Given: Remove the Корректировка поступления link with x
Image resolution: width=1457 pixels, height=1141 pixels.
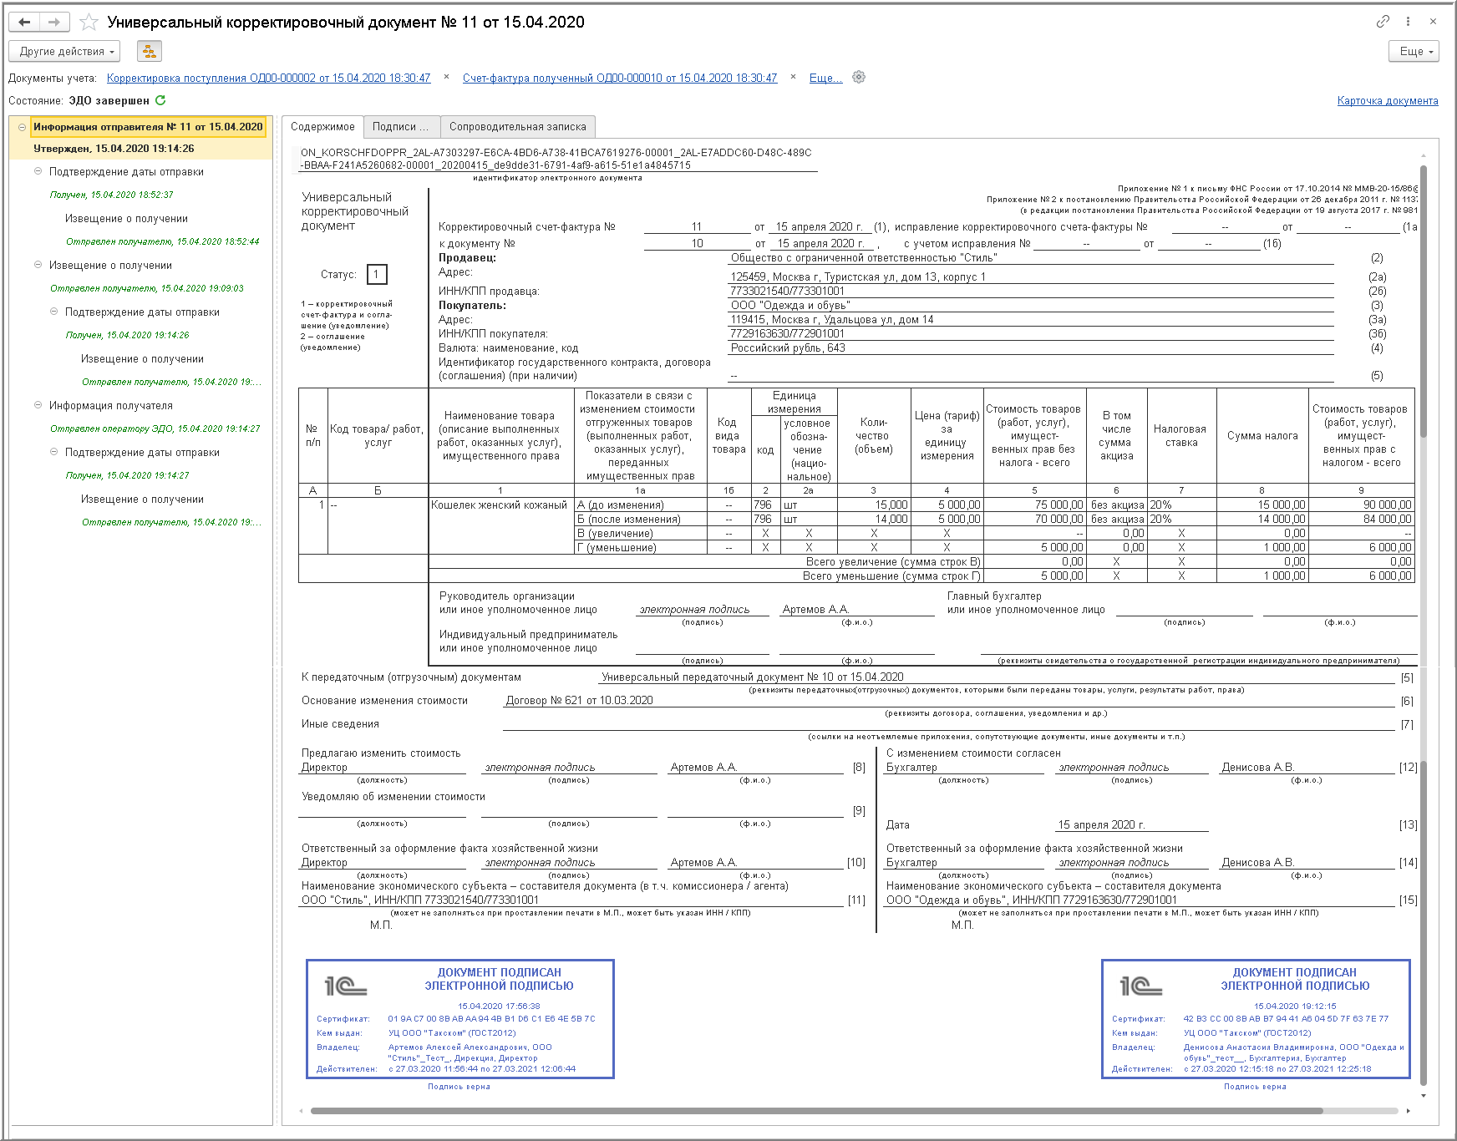Looking at the screenshot, I should (x=446, y=77).
